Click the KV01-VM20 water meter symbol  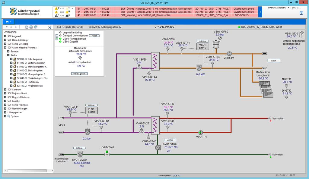[x=80, y=154]
